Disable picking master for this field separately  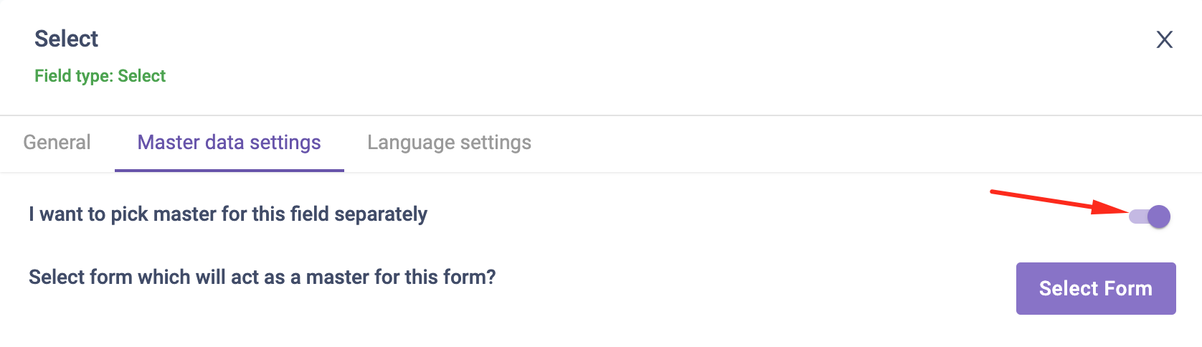(1150, 216)
